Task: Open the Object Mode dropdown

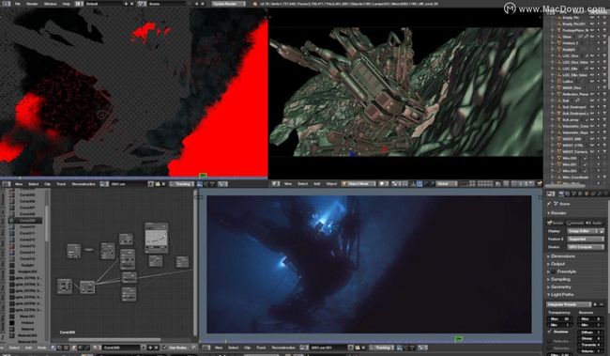Action: (x=358, y=183)
